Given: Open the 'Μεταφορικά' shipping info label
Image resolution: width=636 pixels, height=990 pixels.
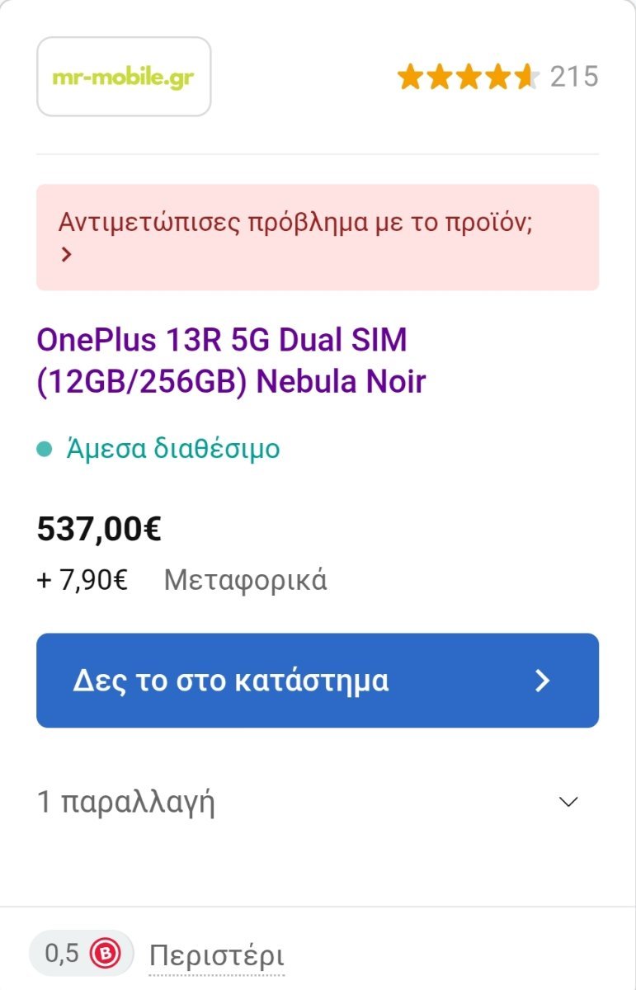Looking at the screenshot, I should 246,580.
